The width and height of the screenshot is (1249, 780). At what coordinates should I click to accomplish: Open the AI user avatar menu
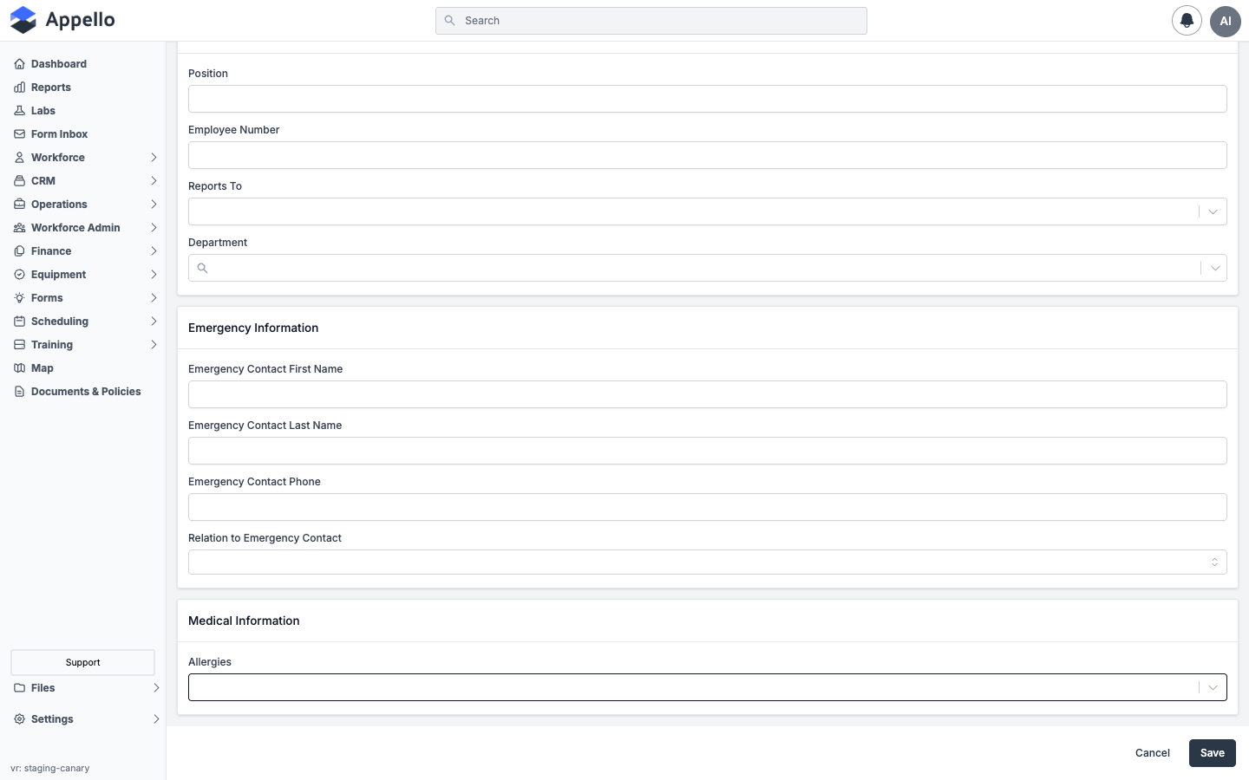pyautogui.click(x=1226, y=21)
